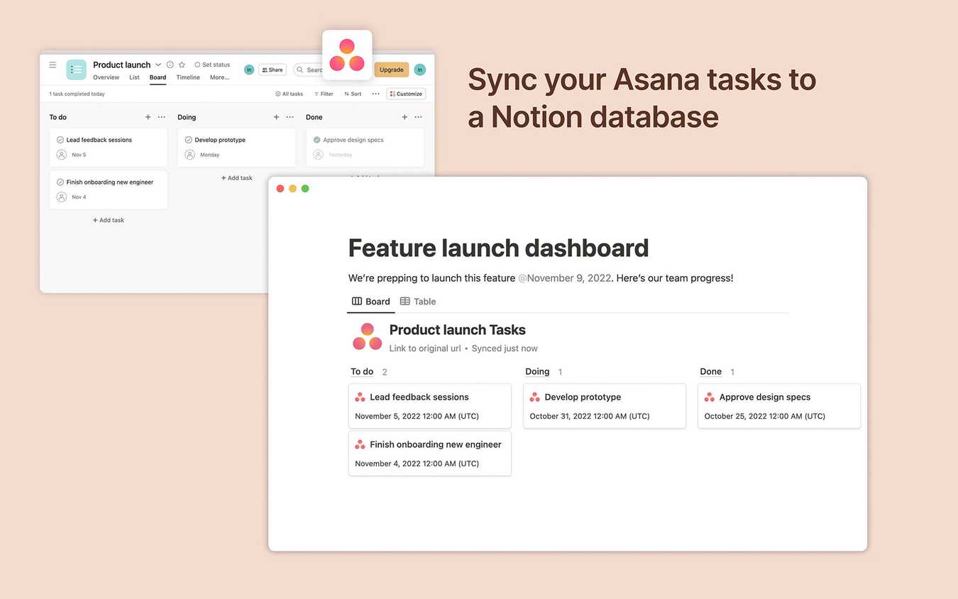Select the Board view tab in Notion
Image resolution: width=958 pixels, height=599 pixels.
(x=371, y=302)
